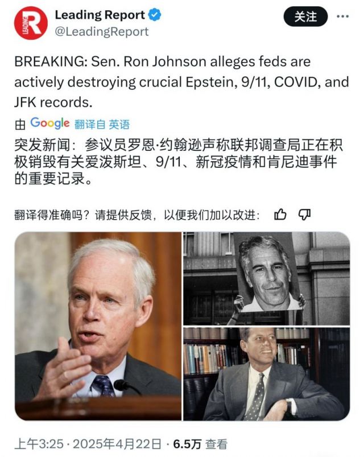The image size is (364, 457).
Task: Click the Leading Report display name
Action: [100, 15]
